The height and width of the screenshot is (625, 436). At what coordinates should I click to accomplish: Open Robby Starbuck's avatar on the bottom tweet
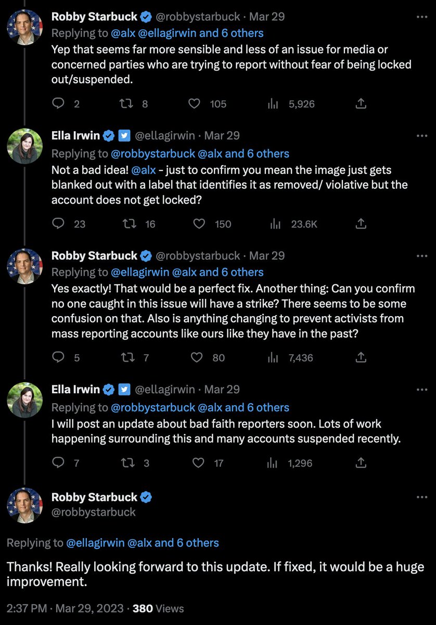(x=24, y=506)
